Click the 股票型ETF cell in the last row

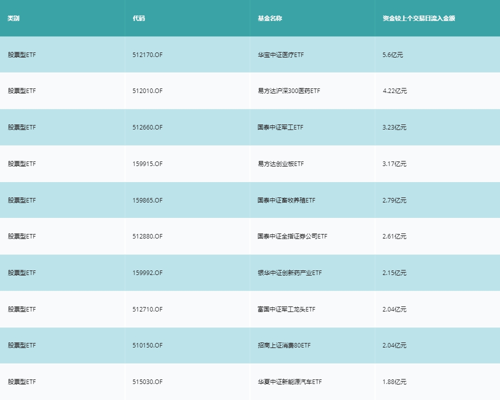click(20, 381)
